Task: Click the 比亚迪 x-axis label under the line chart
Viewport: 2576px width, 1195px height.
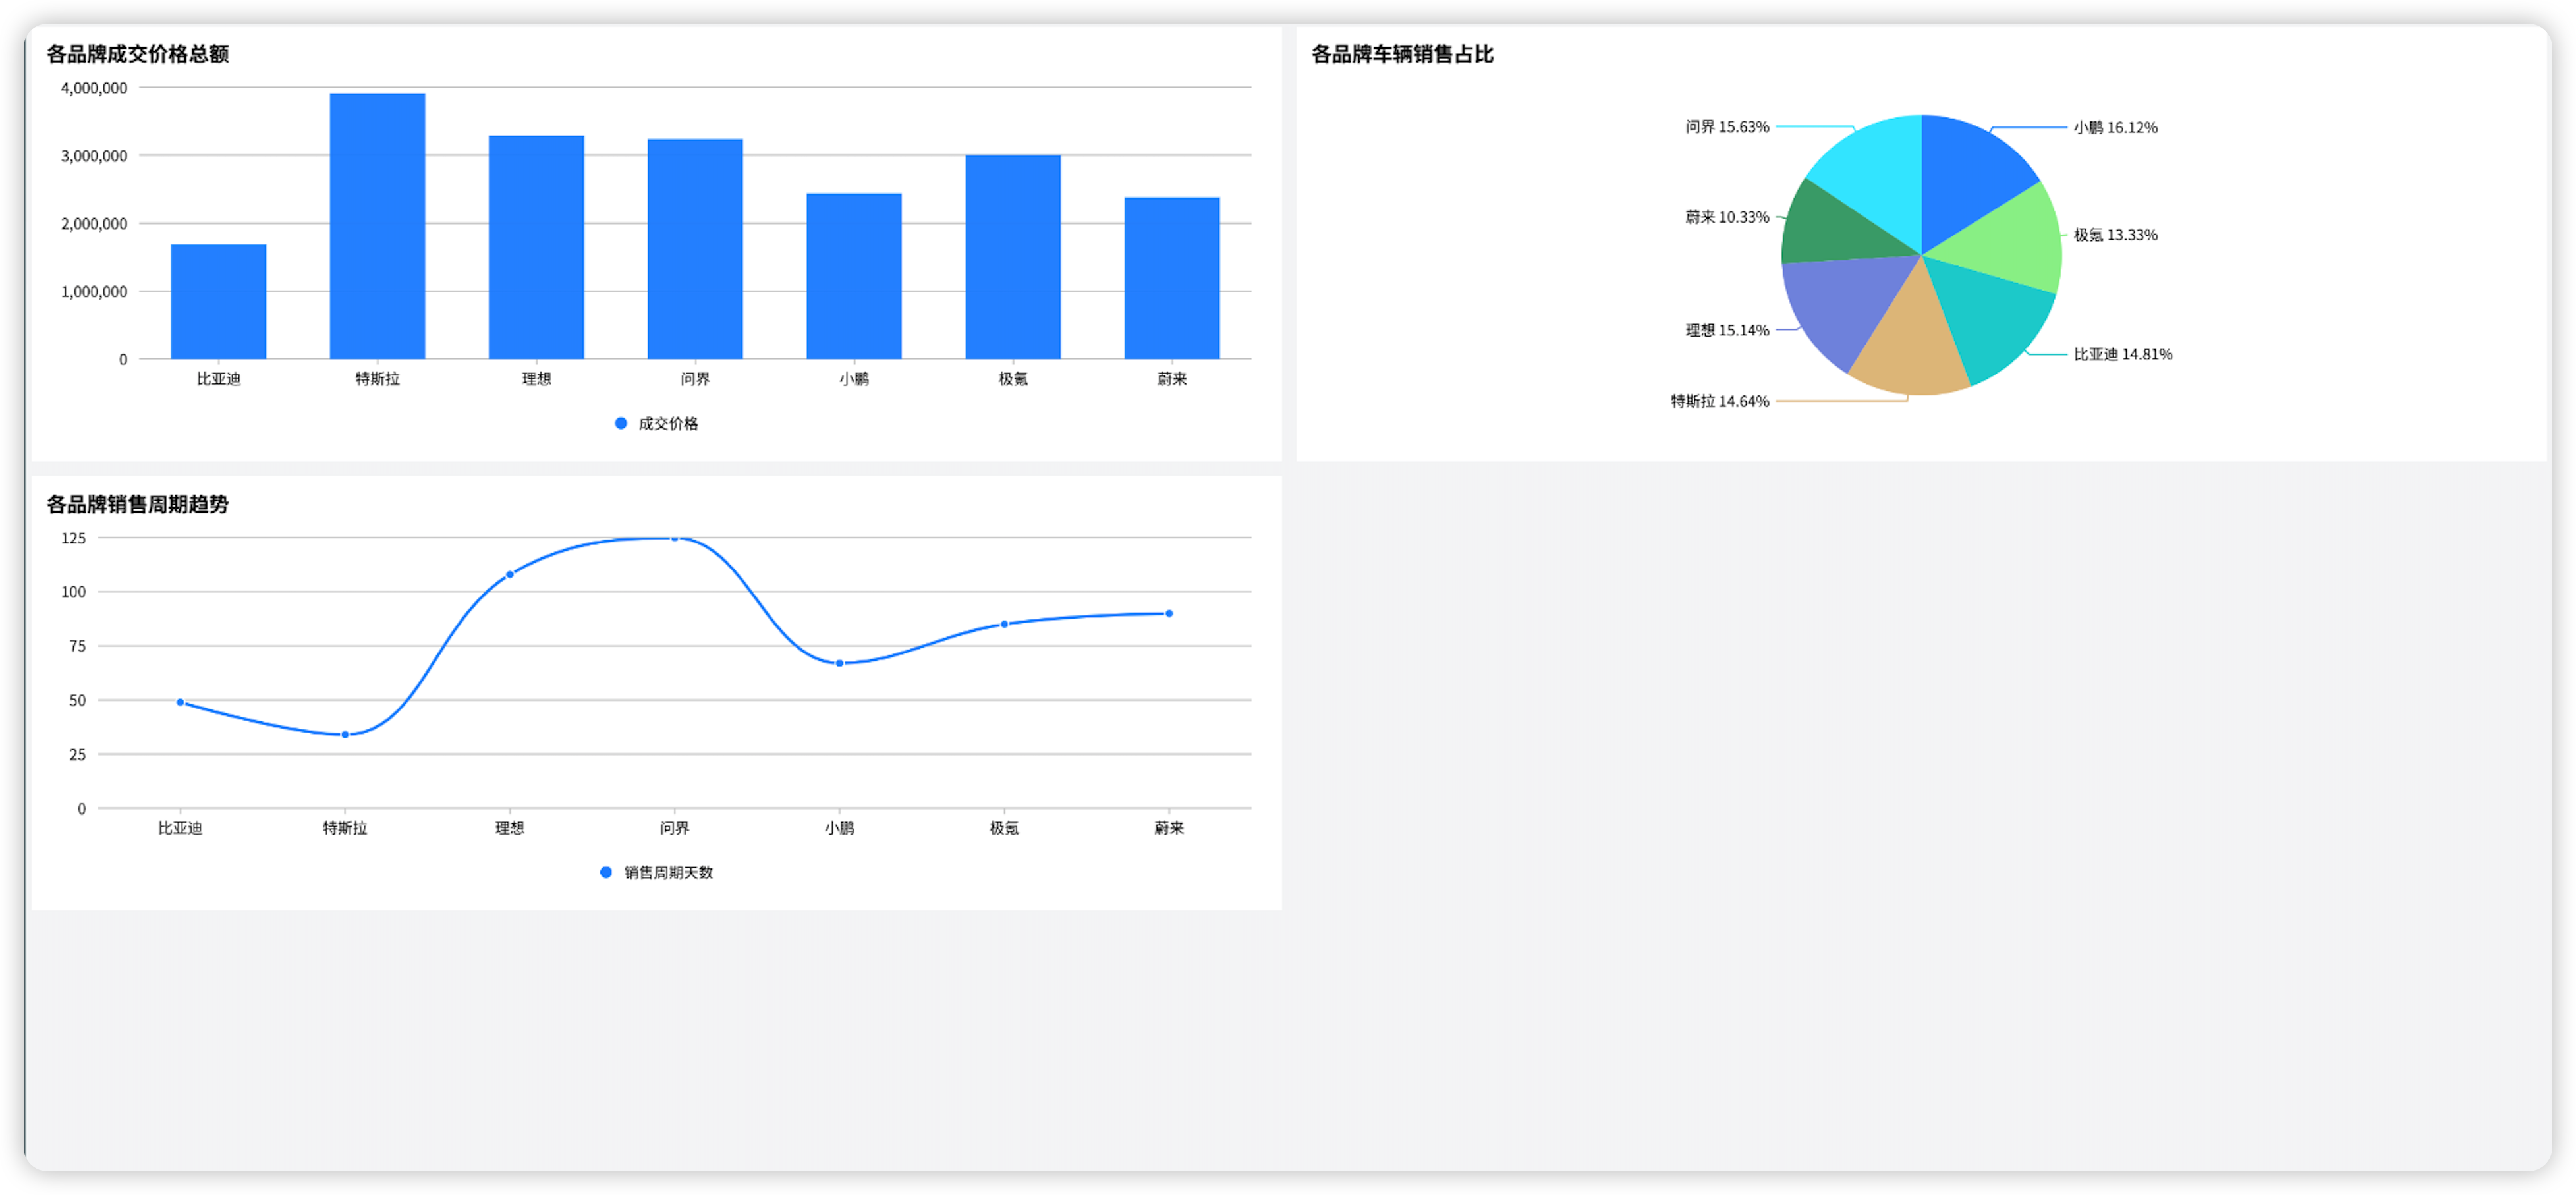Action: tap(180, 828)
